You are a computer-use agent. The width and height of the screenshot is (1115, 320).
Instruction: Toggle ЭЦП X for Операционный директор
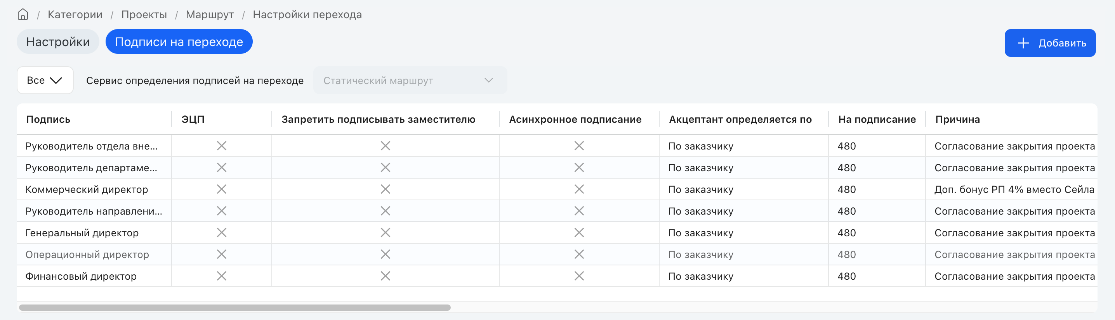click(x=222, y=255)
